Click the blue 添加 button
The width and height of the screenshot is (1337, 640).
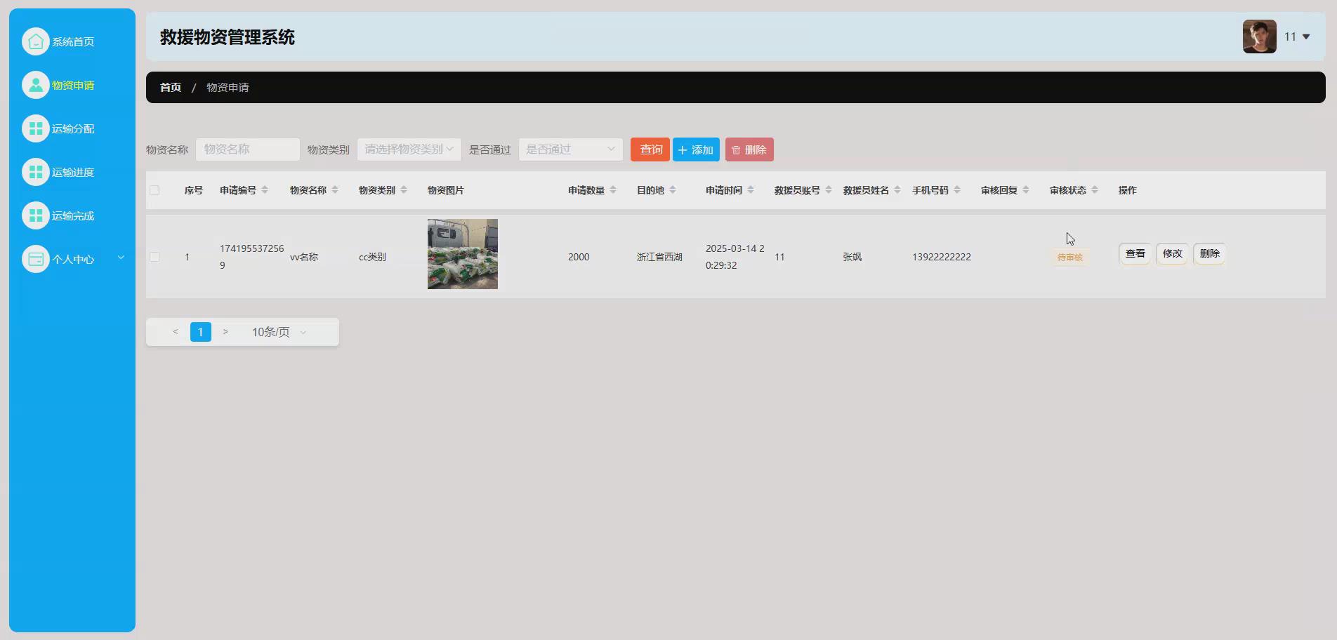tap(696, 149)
